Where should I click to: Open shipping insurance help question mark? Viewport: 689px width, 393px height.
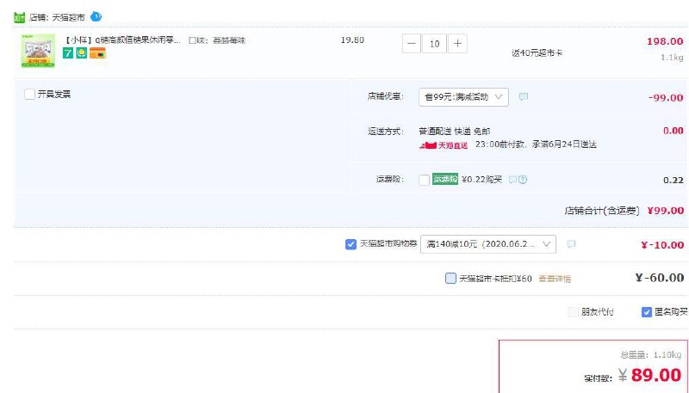[x=523, y=180]
